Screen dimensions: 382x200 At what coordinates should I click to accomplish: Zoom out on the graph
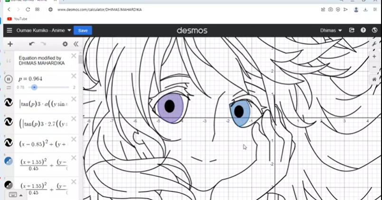[x=374, y=67]
